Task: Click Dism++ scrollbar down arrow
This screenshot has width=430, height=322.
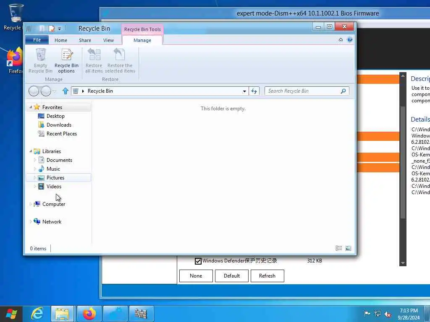Action: coord(403,263)
